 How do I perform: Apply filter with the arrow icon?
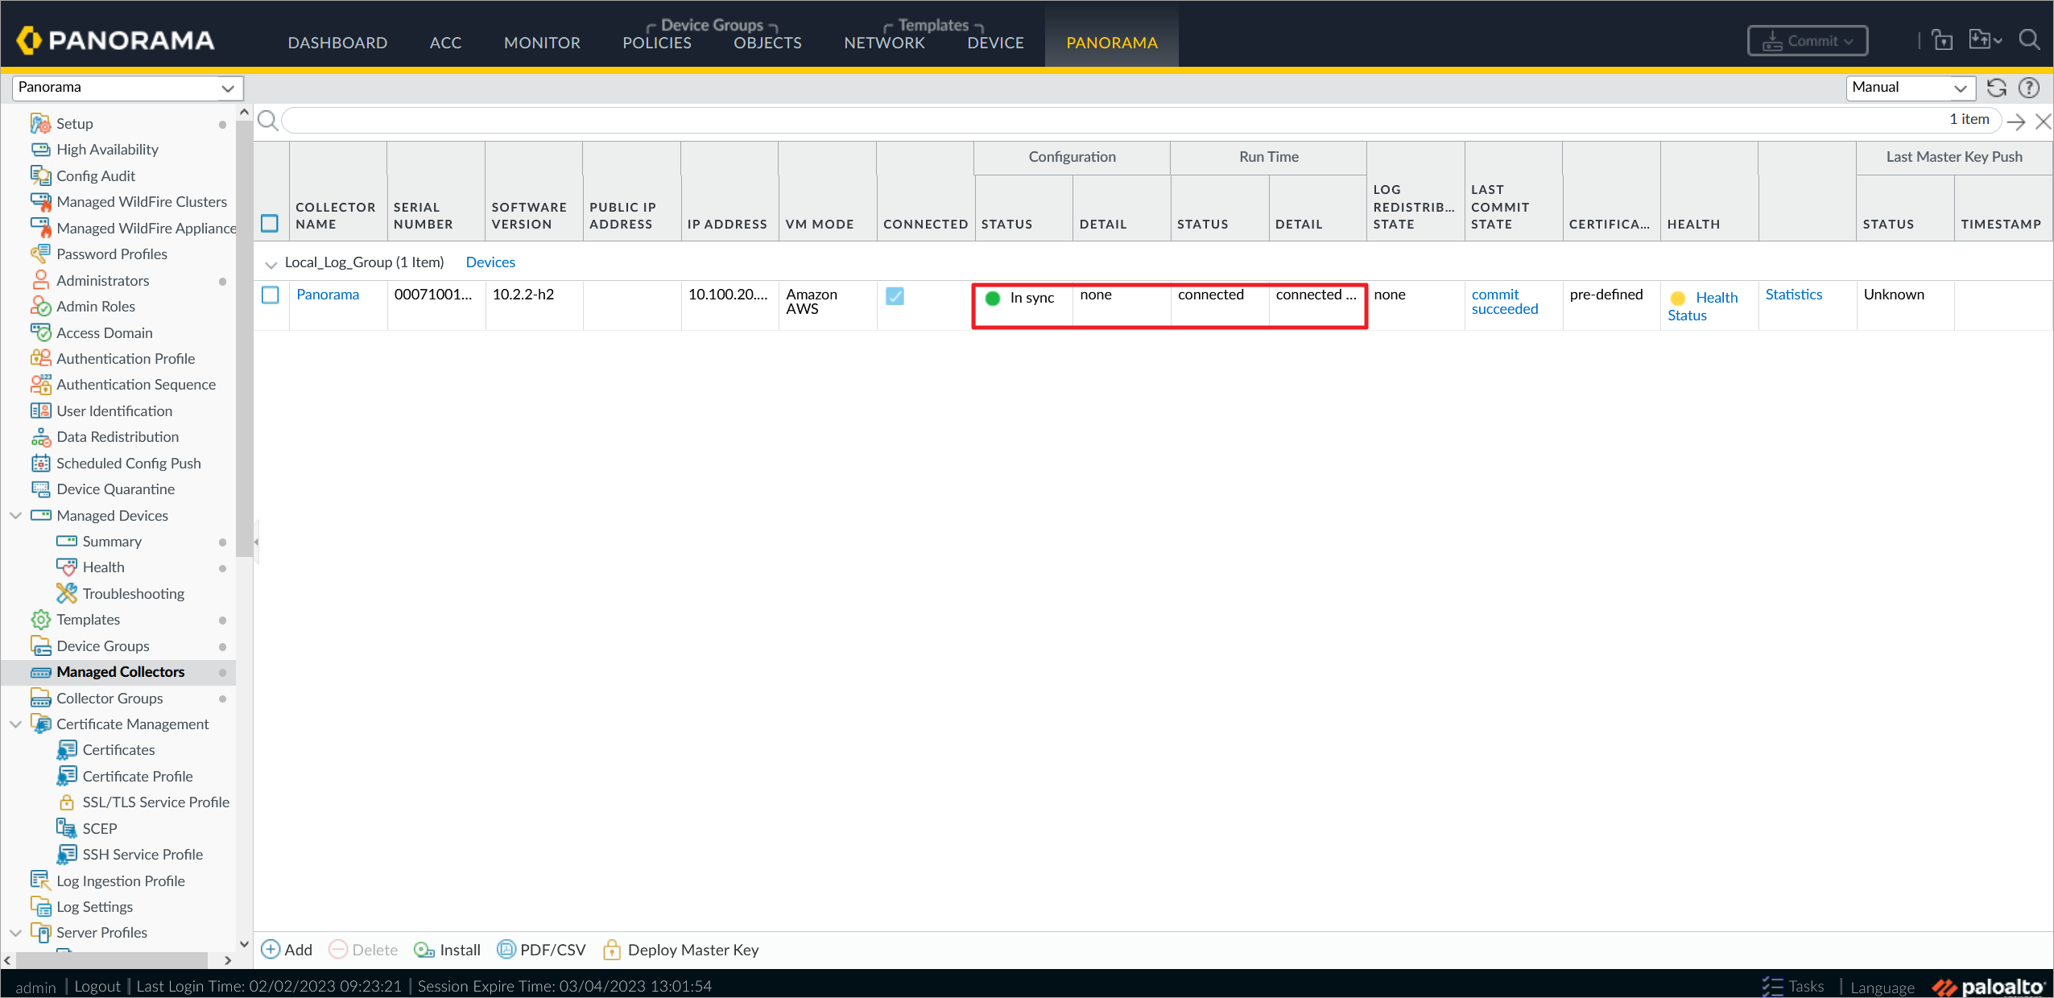(x=2016, y=122)
